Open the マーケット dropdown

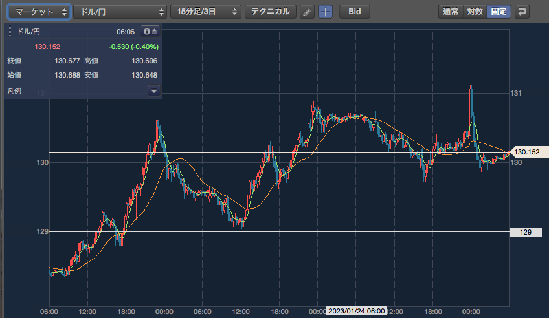coord(39,12)
